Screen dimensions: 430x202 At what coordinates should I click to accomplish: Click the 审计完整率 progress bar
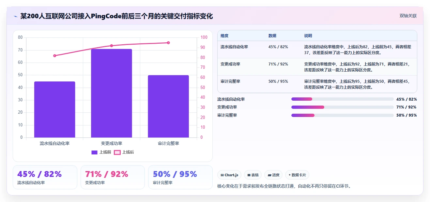tap(343, 115)
